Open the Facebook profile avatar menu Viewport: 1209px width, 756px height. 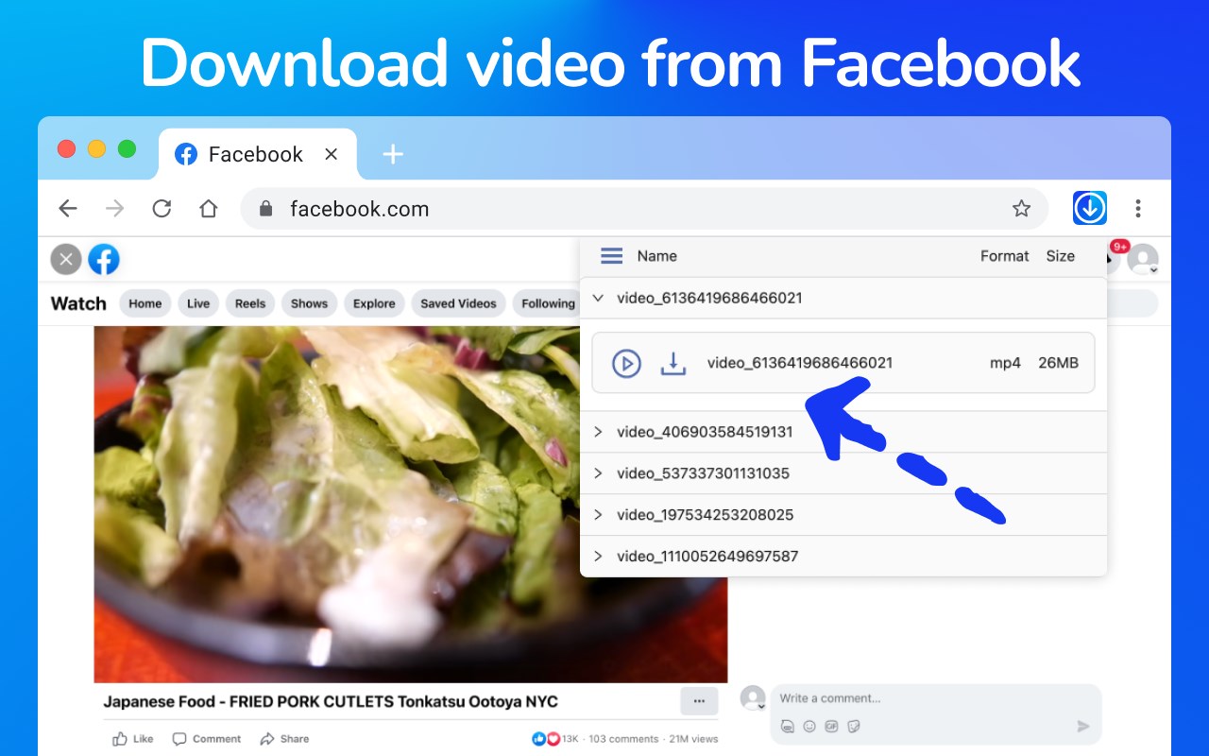click(x=1143, y=259)
